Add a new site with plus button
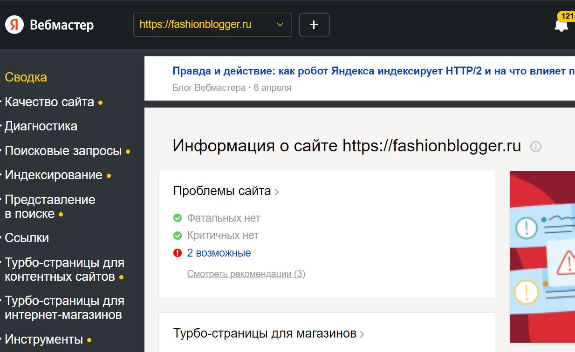Image resolution: width=575 pixels, height=352 pixels. tap(314, 25)
